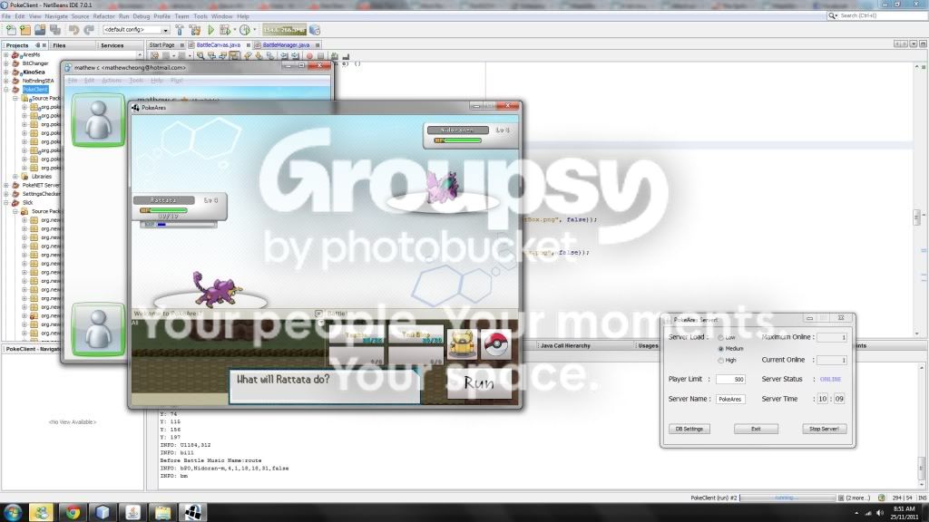
Task: Expand Libraries under PokeClient
Action: click(x=15, y=177)
